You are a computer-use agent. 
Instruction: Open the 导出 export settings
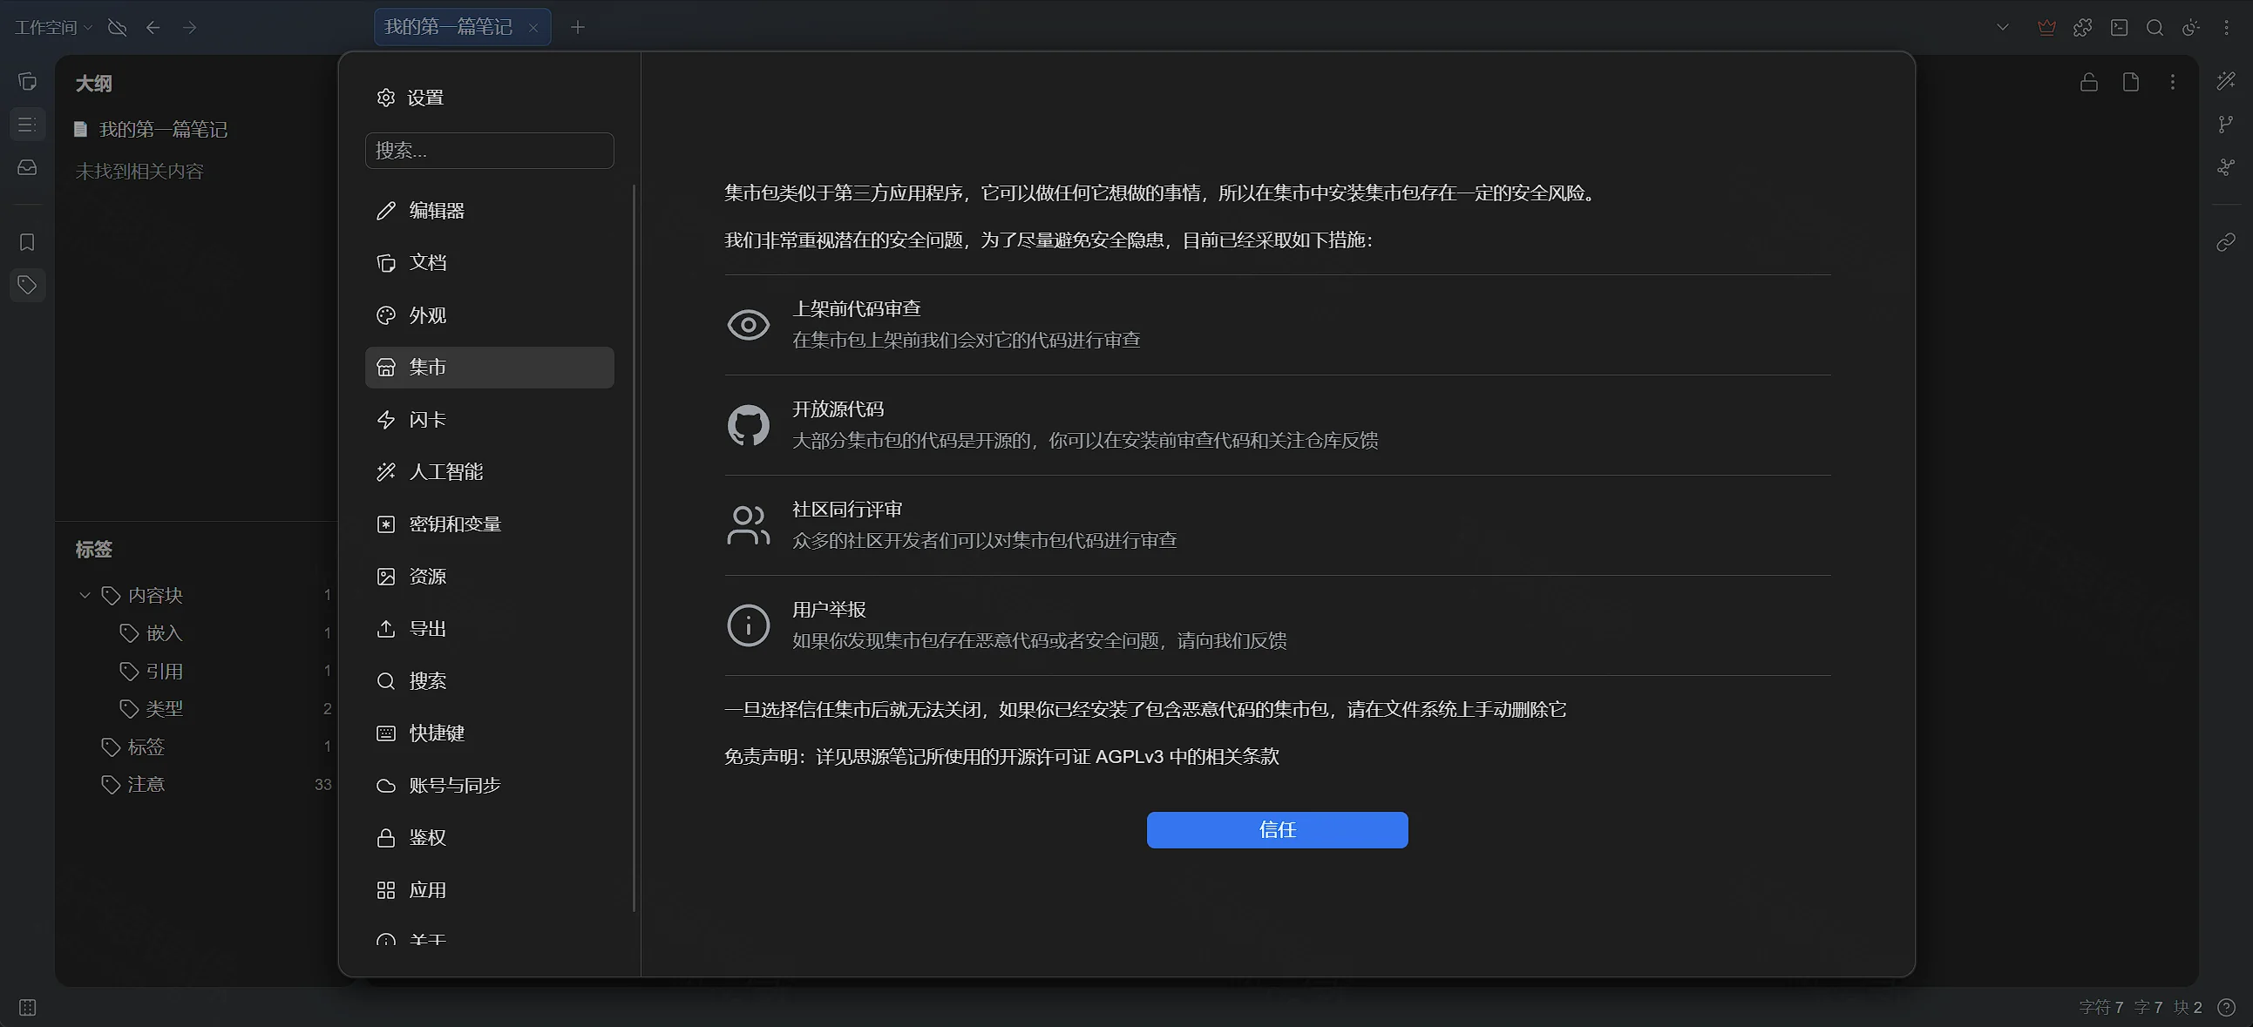click(x=489, y=628)
